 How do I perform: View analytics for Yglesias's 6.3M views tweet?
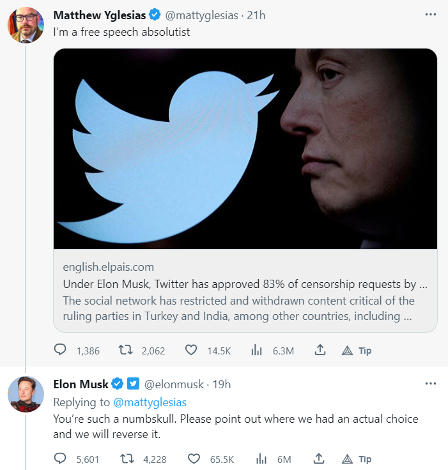click(x=257, y=350)
